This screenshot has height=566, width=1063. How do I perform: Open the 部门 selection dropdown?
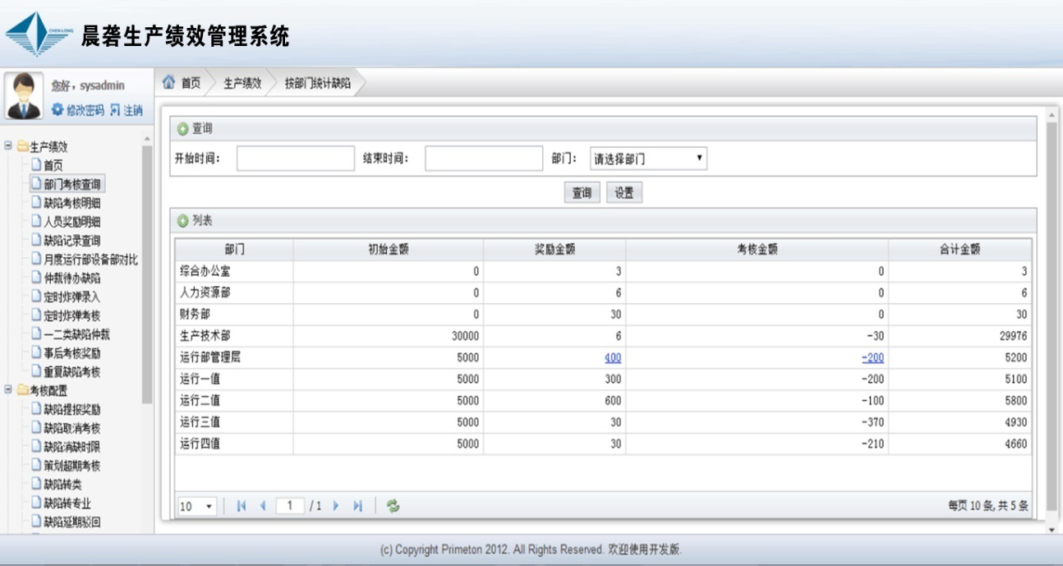pos(648,159)
